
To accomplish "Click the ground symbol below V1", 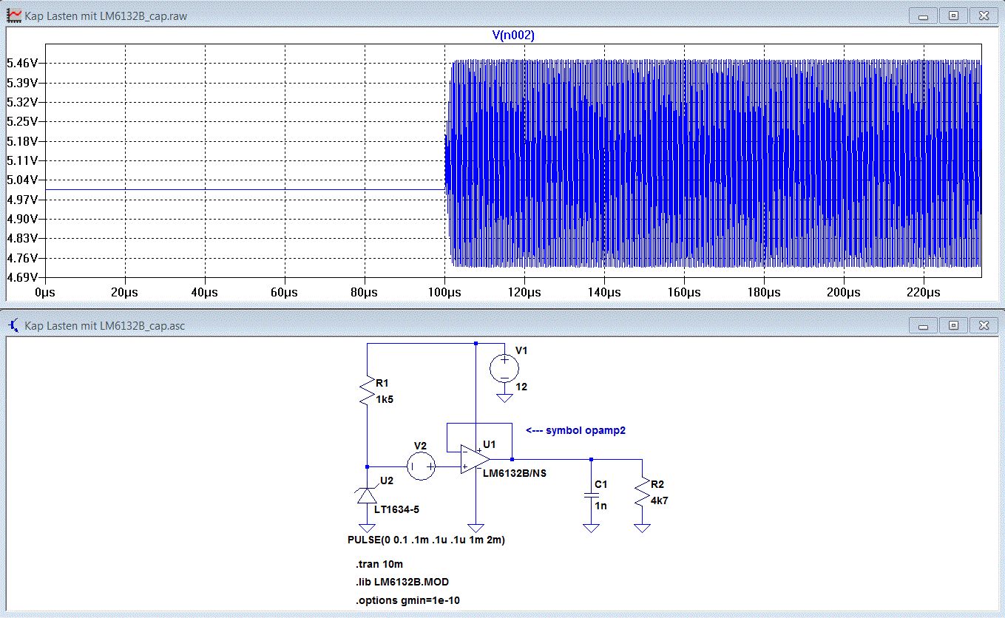I will tap(504, 398).
